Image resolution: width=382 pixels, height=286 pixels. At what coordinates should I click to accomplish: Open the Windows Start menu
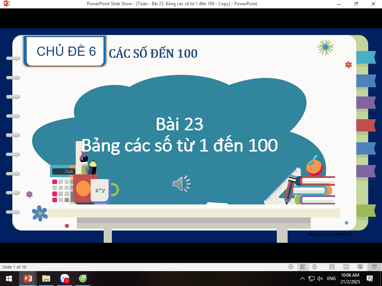point(9,279)
